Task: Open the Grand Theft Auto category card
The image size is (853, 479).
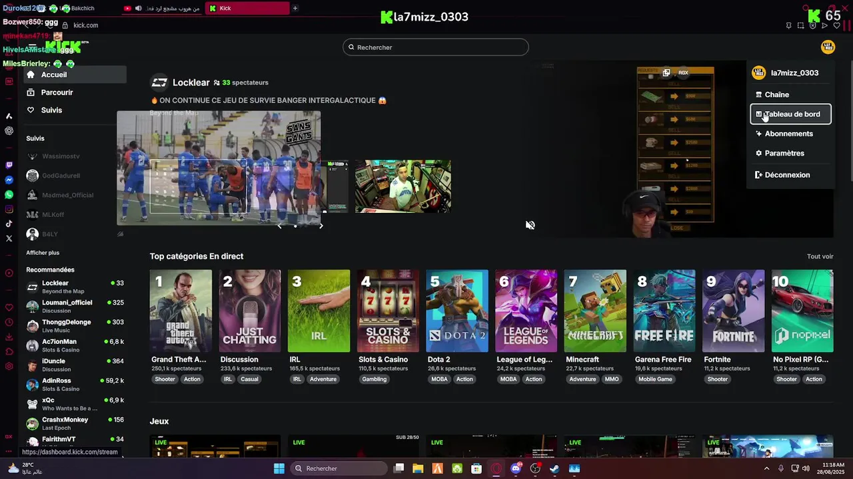Action: click(x=181, y=311)
